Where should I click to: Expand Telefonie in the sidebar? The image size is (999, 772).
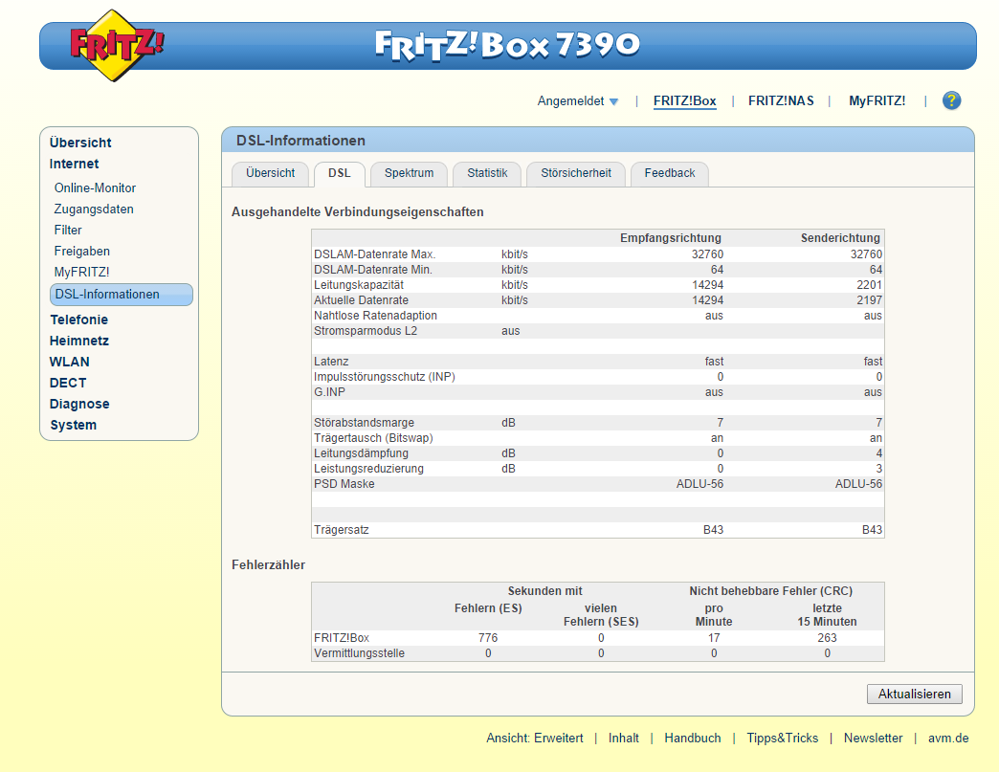tap(79, 320)
